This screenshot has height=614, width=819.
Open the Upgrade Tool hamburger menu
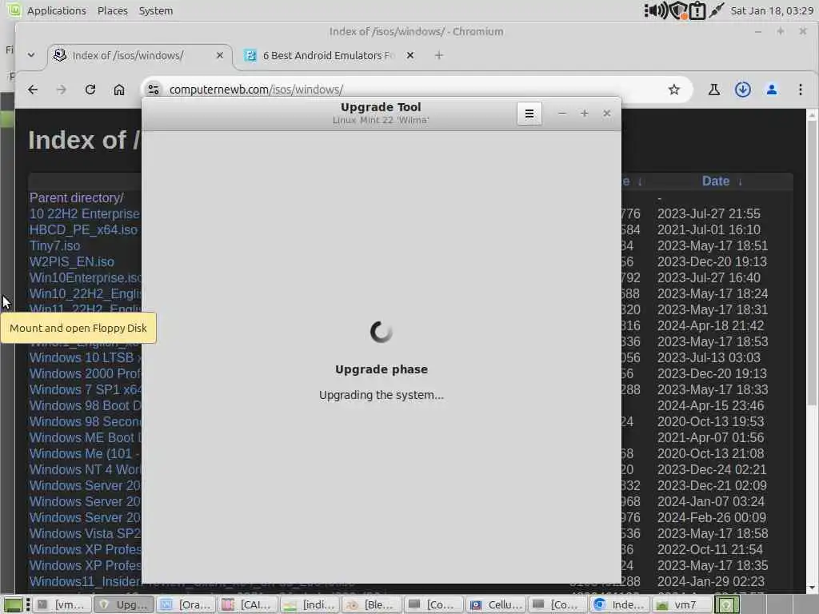coord(529,114)
